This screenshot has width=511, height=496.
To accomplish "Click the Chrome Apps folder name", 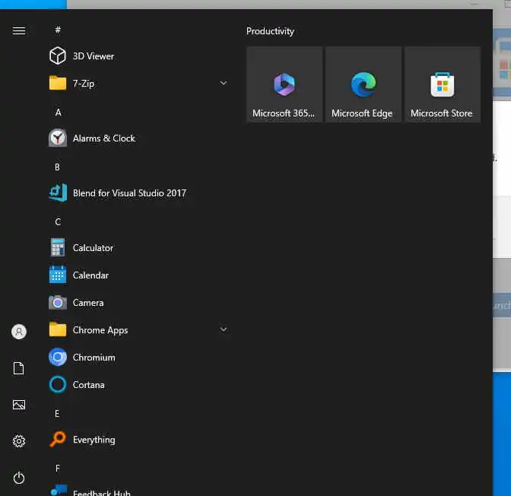I will click(x=100, y=330).
